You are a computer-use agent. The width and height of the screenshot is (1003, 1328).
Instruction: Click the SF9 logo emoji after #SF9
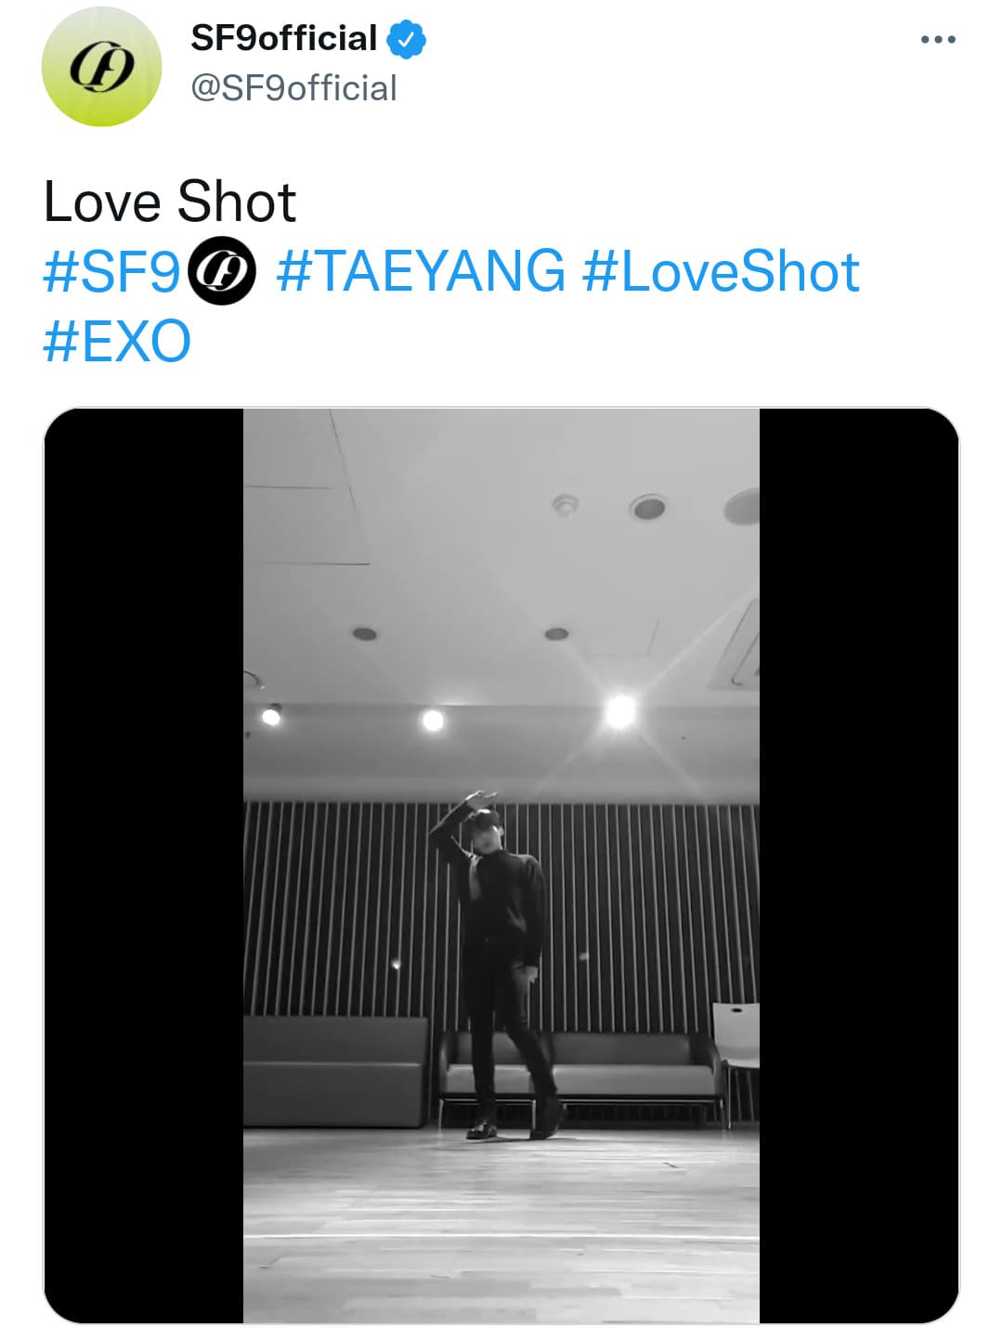point(222,271)
